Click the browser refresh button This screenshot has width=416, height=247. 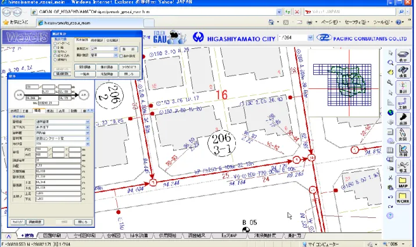(x=288, y=12)
